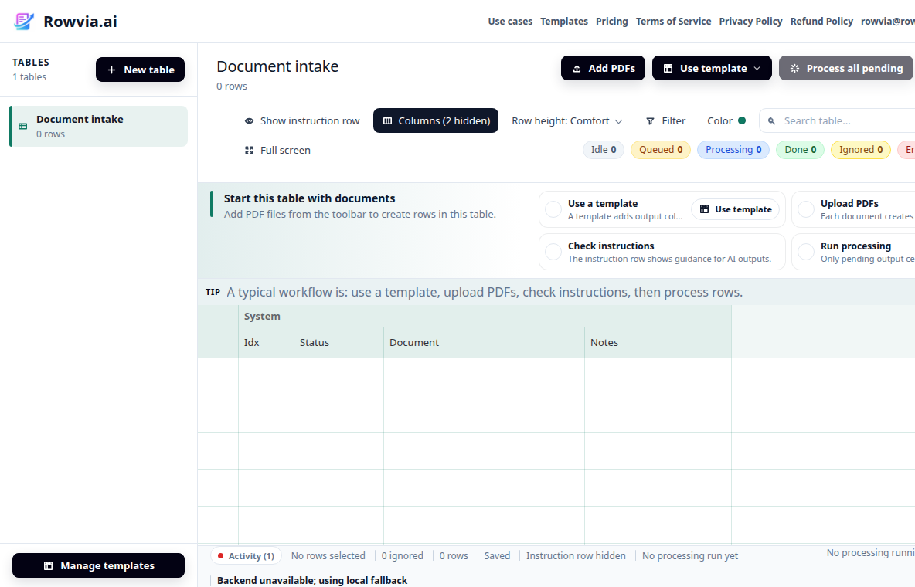Click the table icon beside Document intake
The image size is (915, 587).
pos(22,126)
